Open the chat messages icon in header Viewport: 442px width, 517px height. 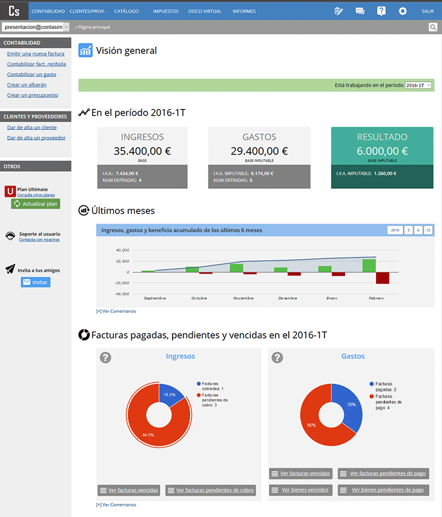[360, 12]
